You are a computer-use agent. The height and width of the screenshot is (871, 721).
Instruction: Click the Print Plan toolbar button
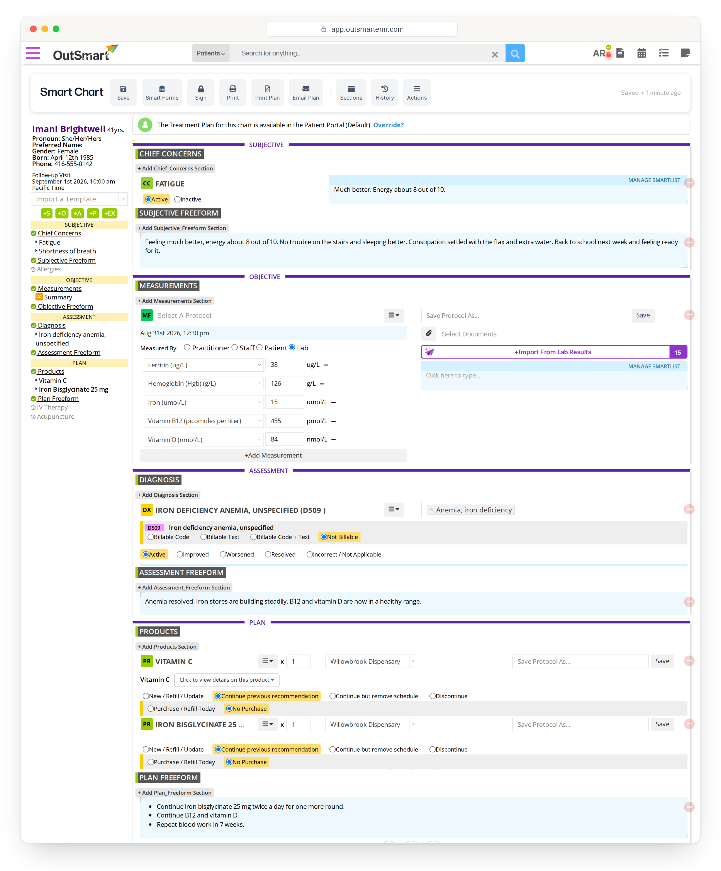tap(267, 92)
